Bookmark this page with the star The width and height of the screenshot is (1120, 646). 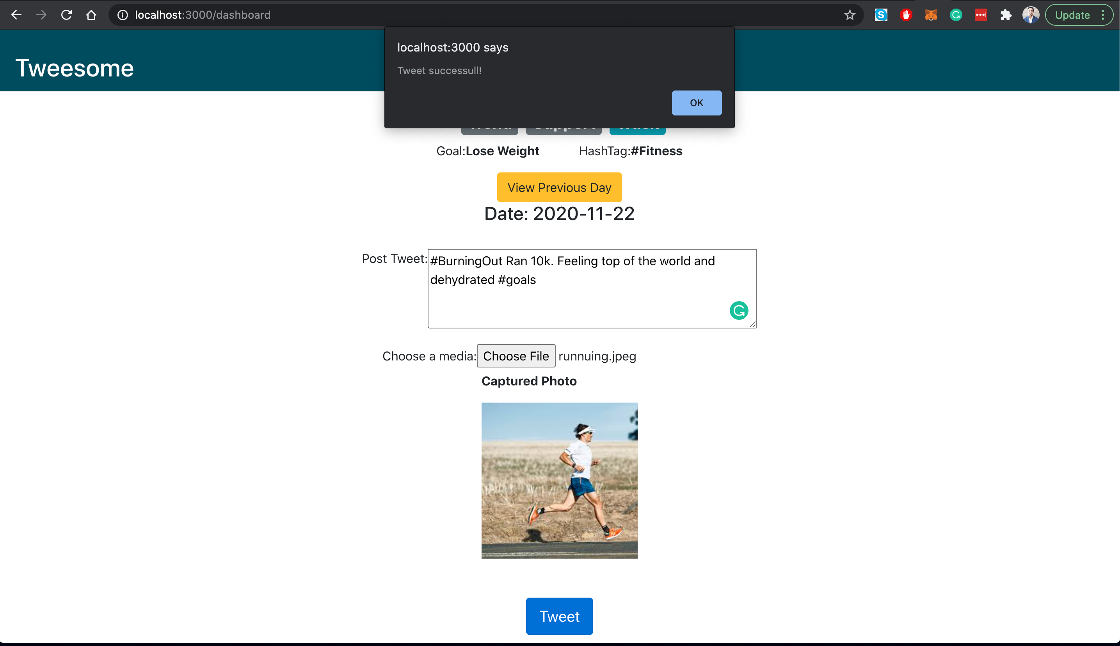(849, 15)
